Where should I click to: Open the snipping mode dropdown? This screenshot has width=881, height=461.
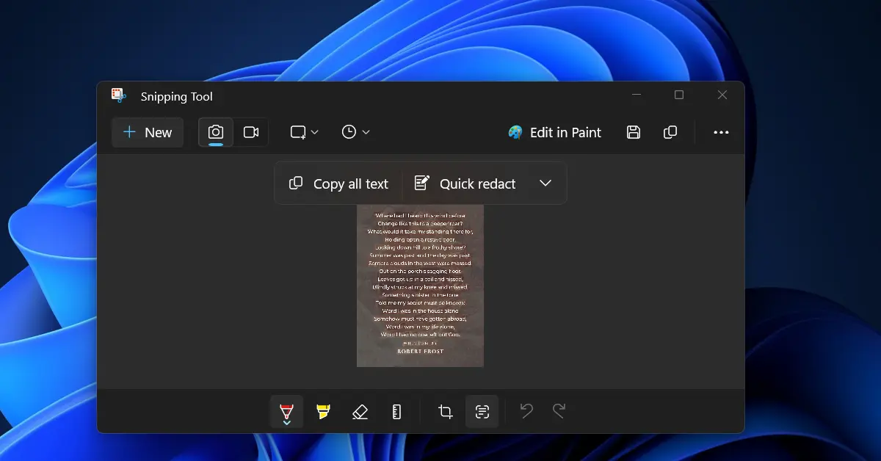pos(304,132)
